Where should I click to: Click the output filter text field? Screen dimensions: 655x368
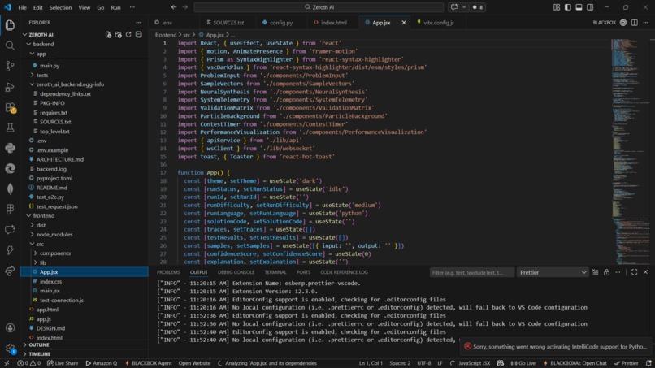[x=472, y=272]
